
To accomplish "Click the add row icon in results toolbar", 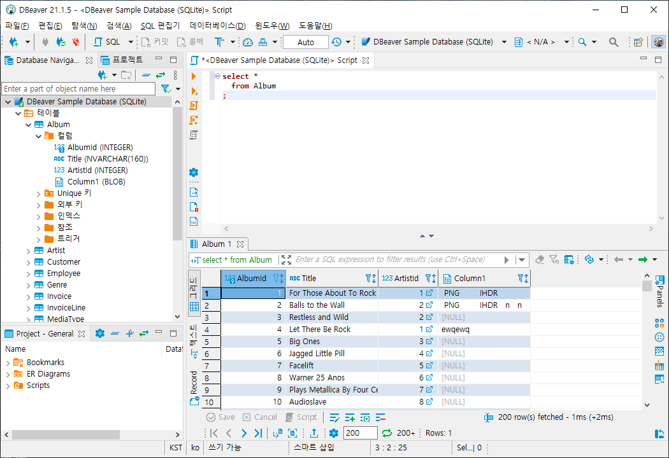I will (x=350, y=417).
